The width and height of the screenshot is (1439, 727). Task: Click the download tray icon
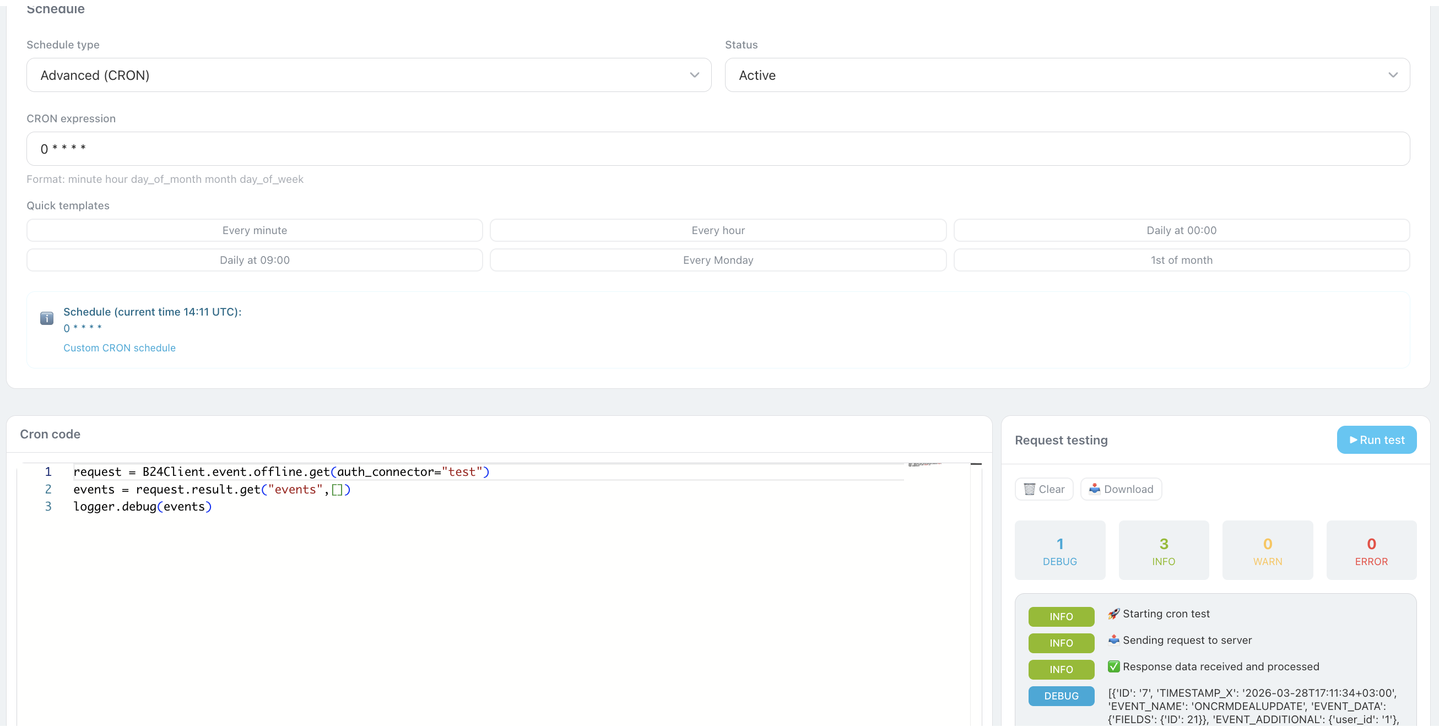coord(1094,489)
